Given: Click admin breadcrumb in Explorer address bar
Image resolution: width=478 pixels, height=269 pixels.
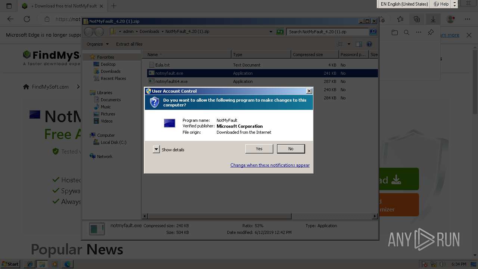Looking at the screenshot, I should pyautogui.click(x=128, y=32).
